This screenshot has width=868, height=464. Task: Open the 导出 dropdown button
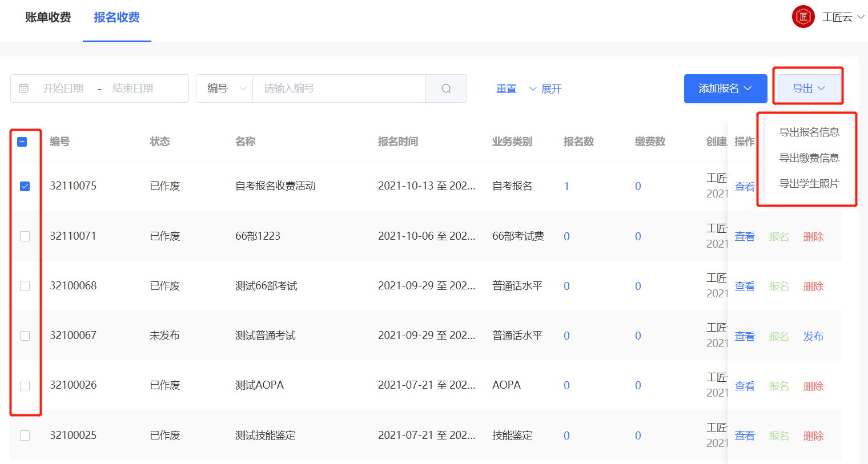[x=809, y=88]
